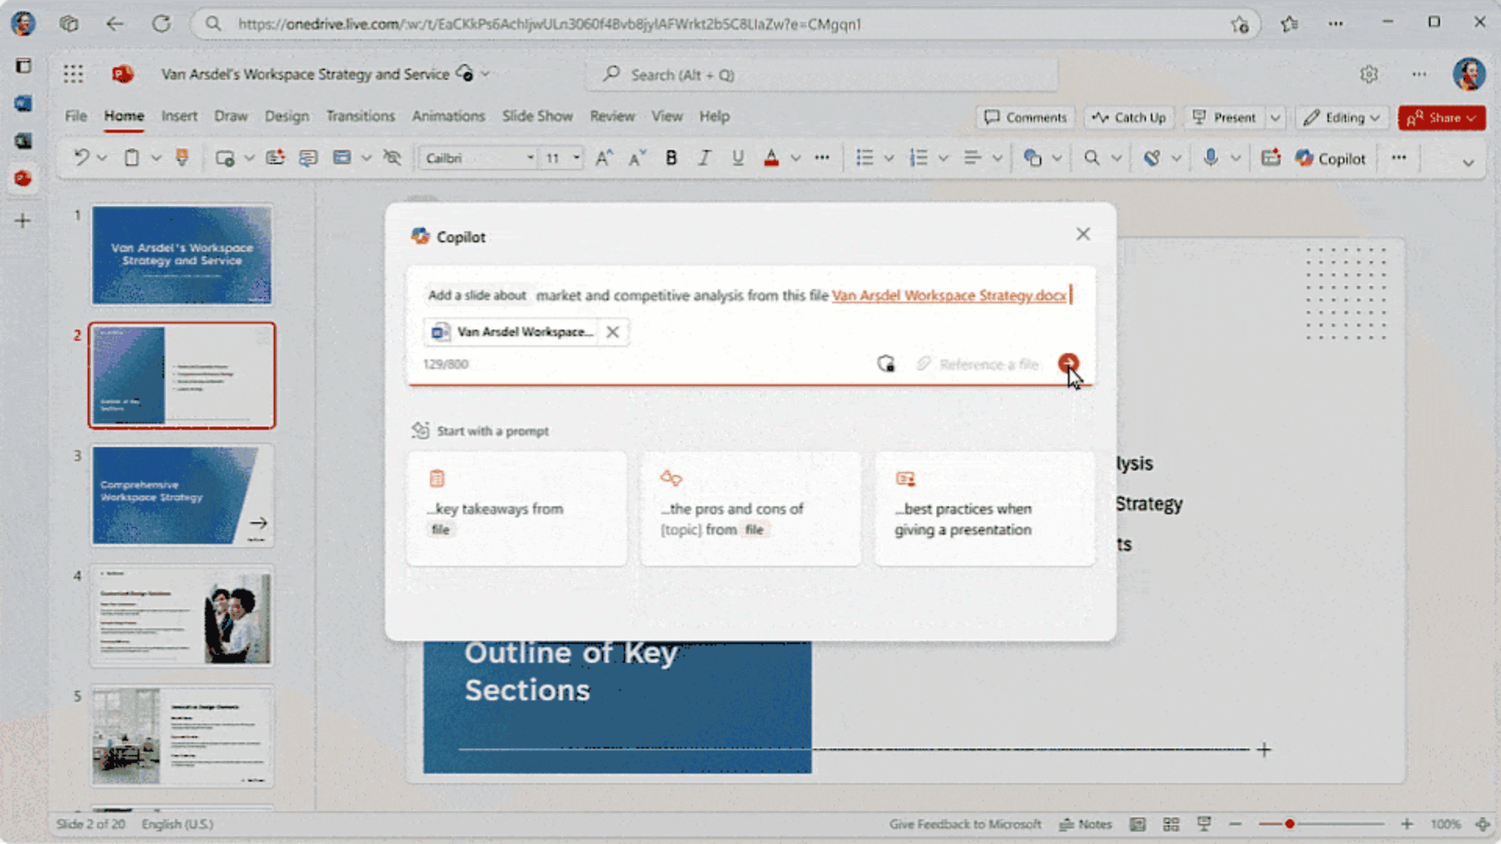
Task: Toggle Italic formatting
Action: point(704,158)
